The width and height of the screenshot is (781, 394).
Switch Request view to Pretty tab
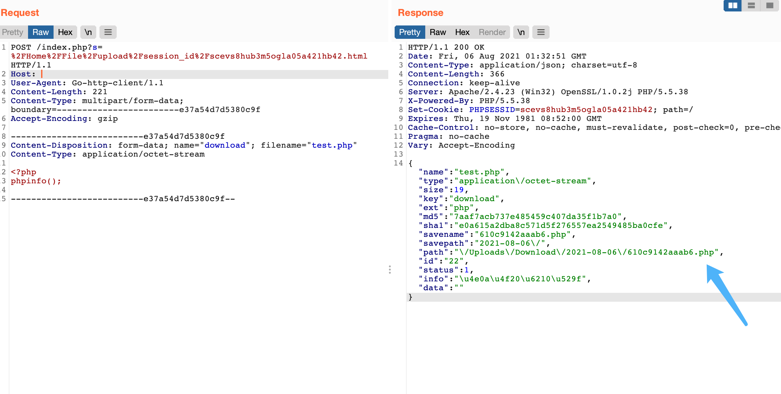point(13,32)
